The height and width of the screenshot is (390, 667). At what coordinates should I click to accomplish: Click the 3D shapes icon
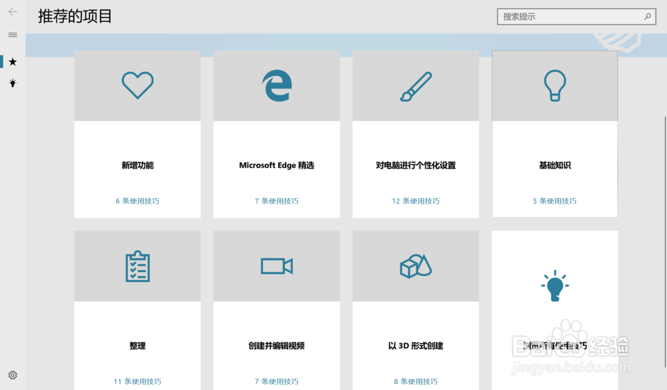pyautogui.click(x=416, y=266)
